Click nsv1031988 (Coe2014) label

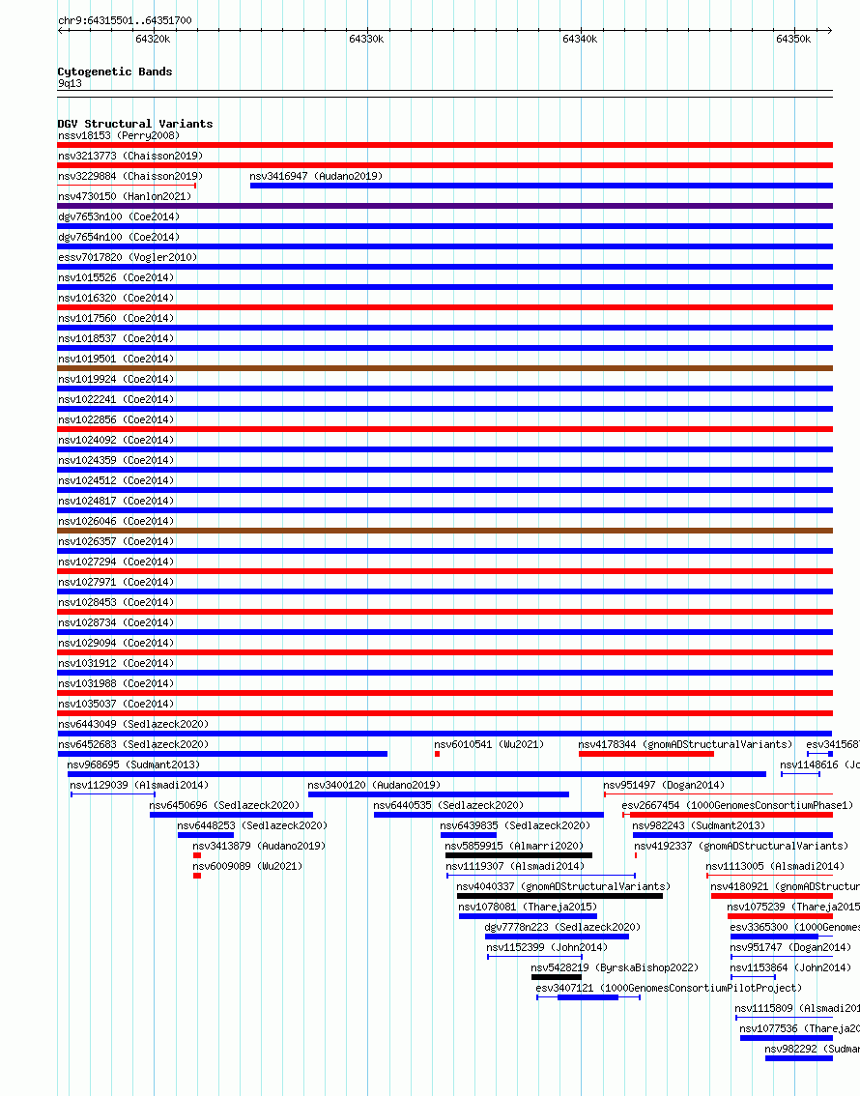116,683
